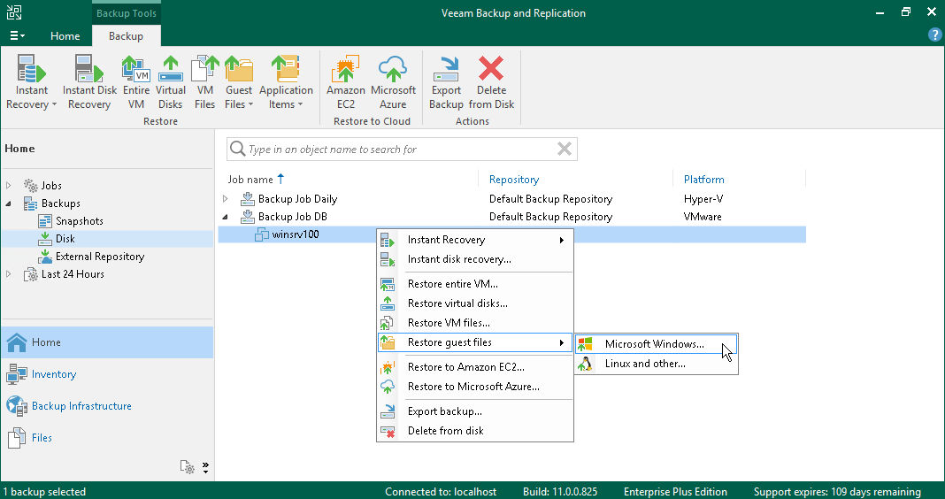Viewport: 945px width, 499px height.
Task: Choose Microsoft Windows from the submenu
Action: pyautogui.click(x=655, y=343)
